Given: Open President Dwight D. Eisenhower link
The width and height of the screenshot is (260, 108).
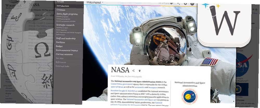Looking at the screenshot, I should [124, 91].
